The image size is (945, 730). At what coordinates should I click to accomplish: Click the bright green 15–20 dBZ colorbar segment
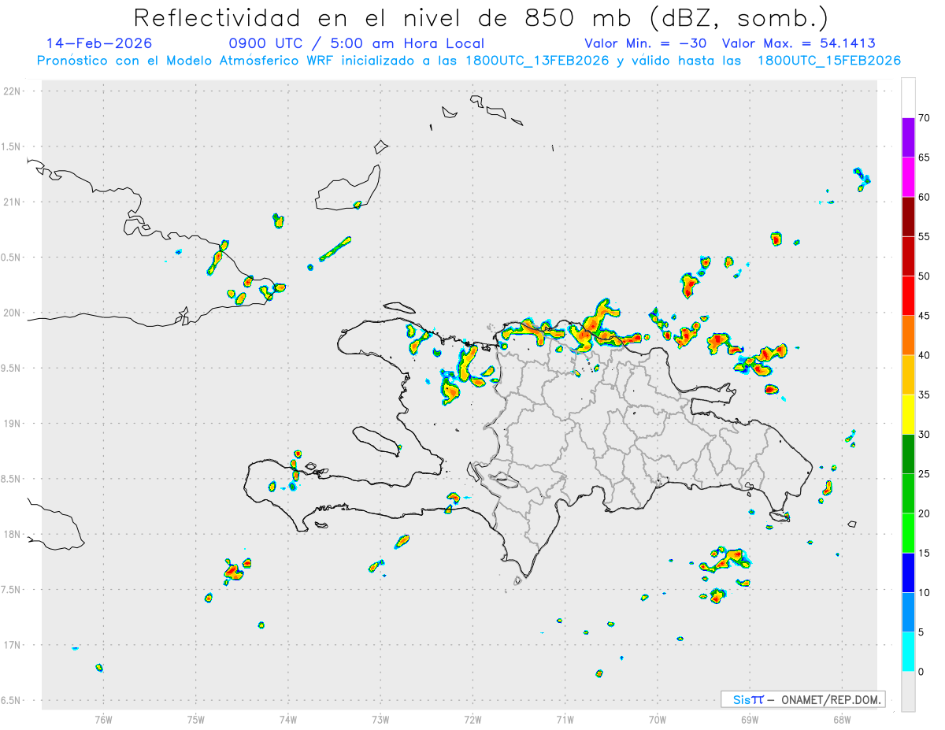908,533
